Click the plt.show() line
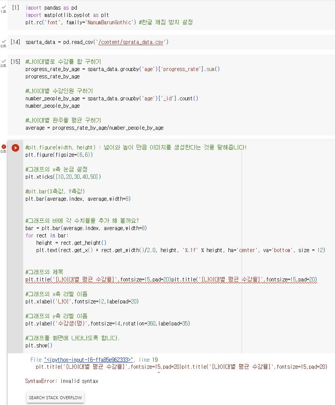The height and width of the screenshot is (405, 335). point(39,346)
